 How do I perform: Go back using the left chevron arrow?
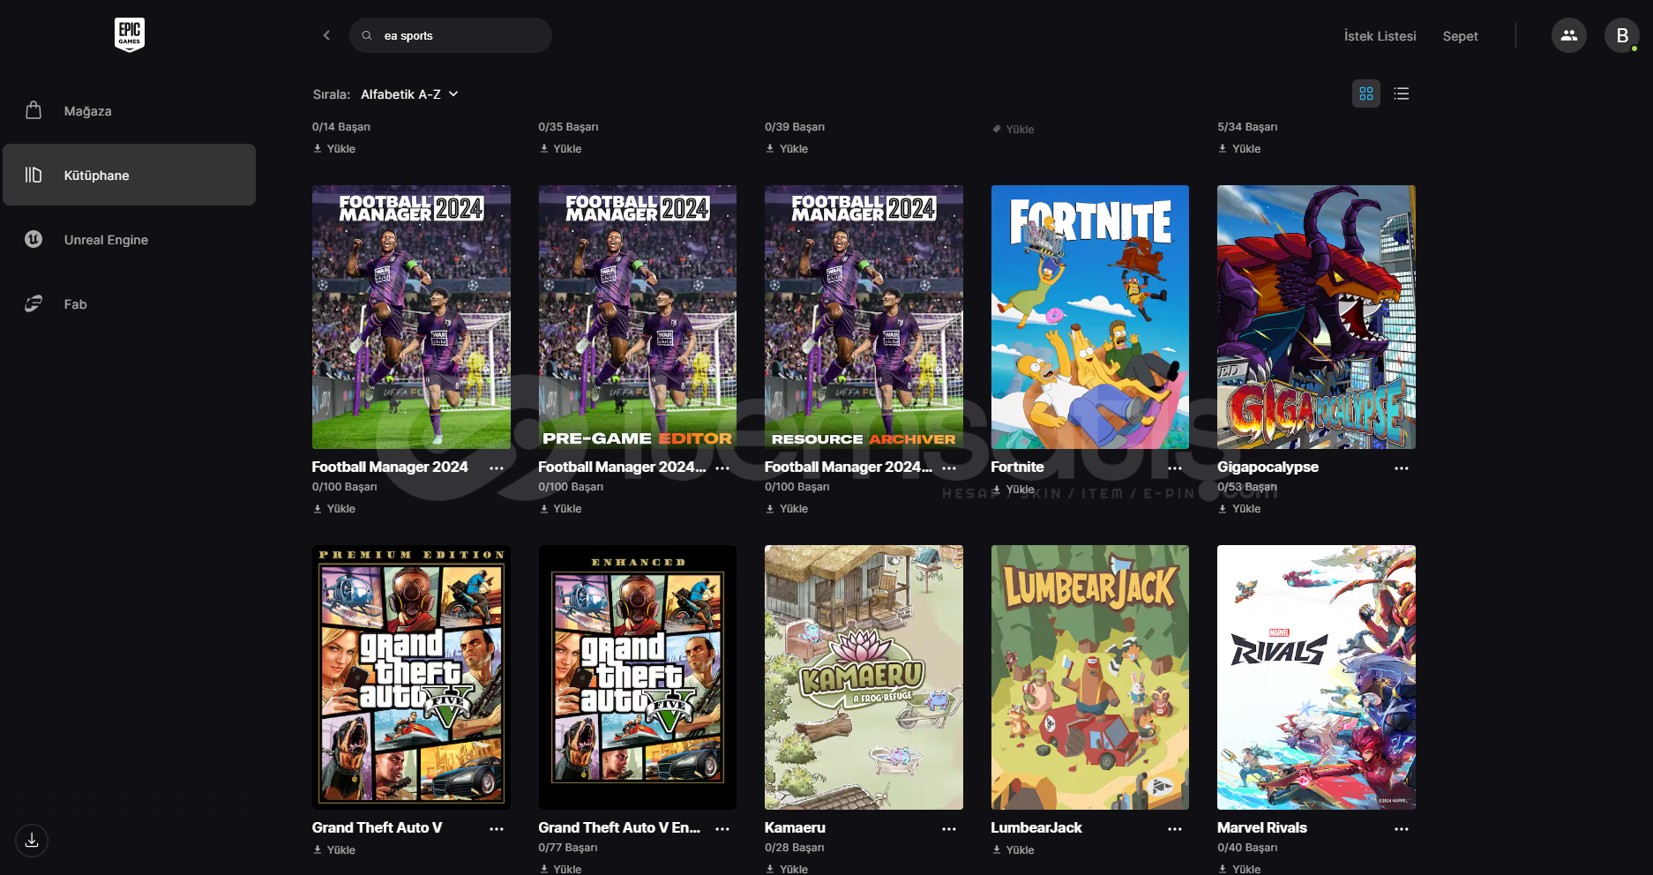pyautogui.click(x=326, y=35)
